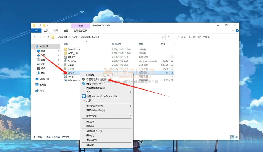Click the refresh button beside address bar
Viewport: 263px width, 152px height.
pyautogui.click(x=169, y=37)
